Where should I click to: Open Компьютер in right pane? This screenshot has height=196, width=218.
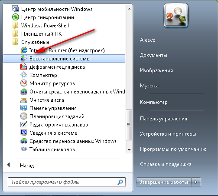click(154, 102)
